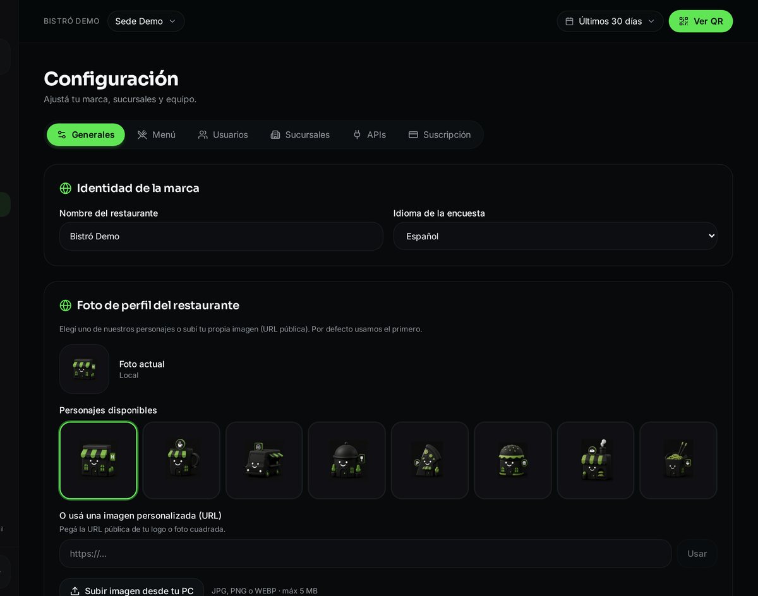Choose the coffee mug character

(x=181, y=460)
